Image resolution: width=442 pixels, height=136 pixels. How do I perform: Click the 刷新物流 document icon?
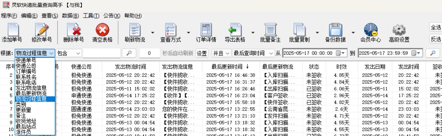pos(135,30)
